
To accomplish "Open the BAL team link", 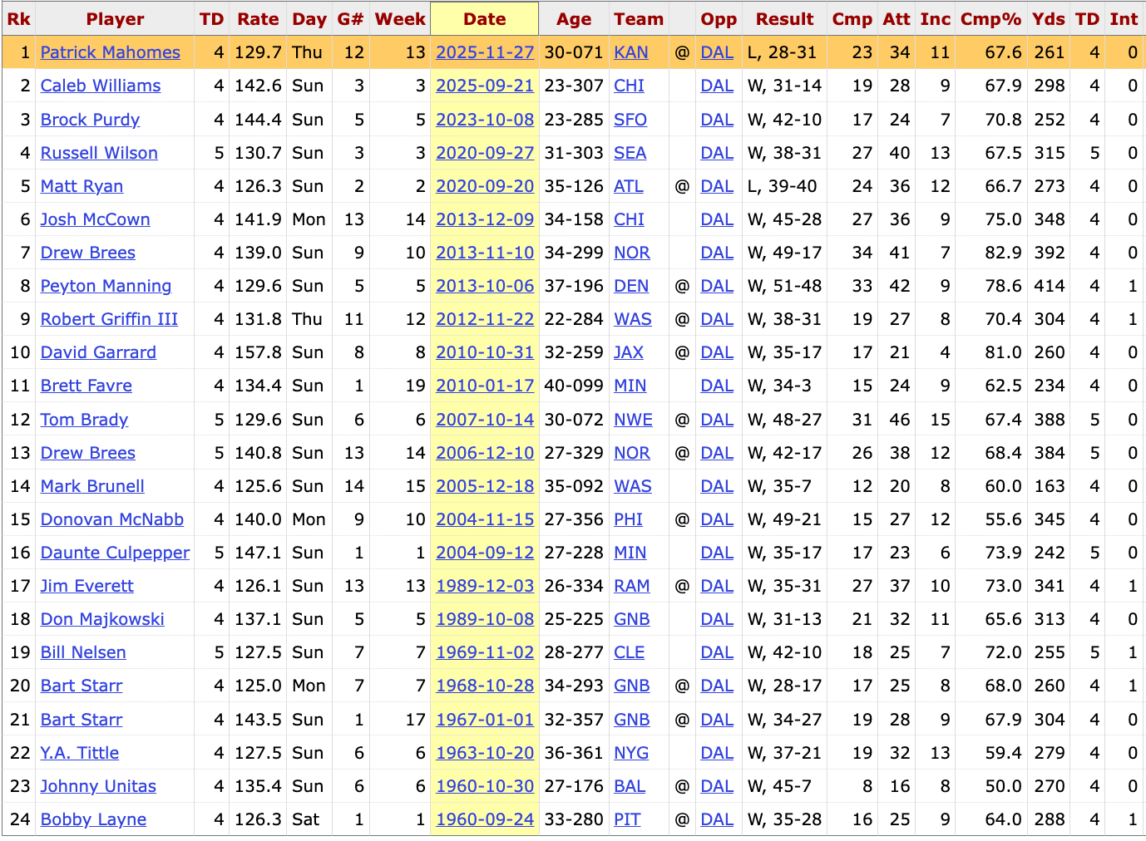I will 630,786.
